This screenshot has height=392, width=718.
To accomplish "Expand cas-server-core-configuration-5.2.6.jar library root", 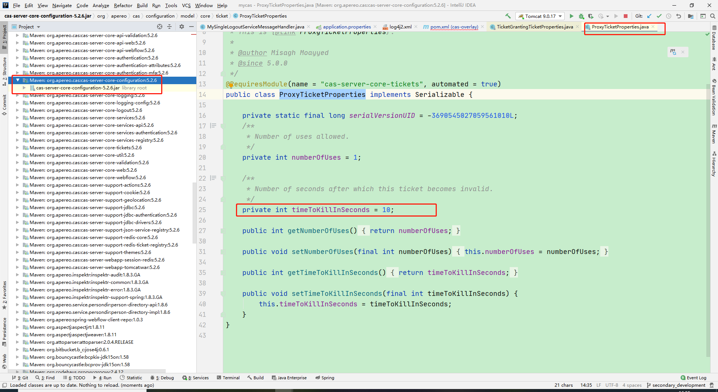I will pyautogui.click(x=24, y=88).
